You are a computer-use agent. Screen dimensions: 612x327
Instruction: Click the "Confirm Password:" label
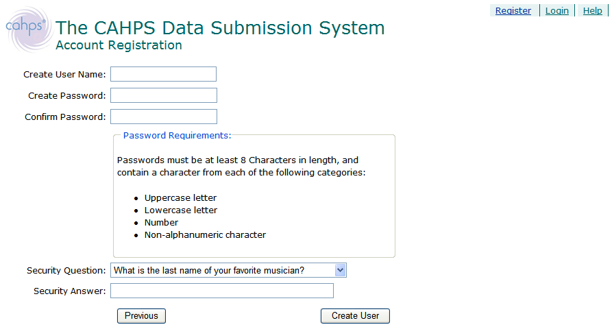click(x=65, y=117)
